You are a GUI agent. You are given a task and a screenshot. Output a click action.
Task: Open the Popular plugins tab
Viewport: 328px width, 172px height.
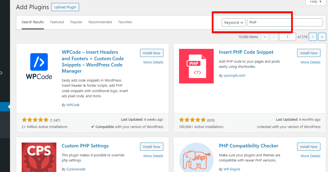tap(76, 22)
